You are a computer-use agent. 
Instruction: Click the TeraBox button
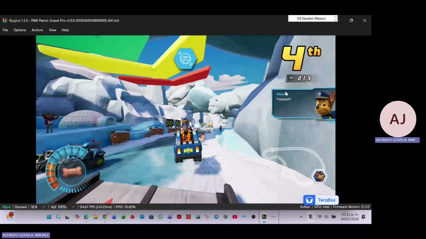[x=321, y=200]
